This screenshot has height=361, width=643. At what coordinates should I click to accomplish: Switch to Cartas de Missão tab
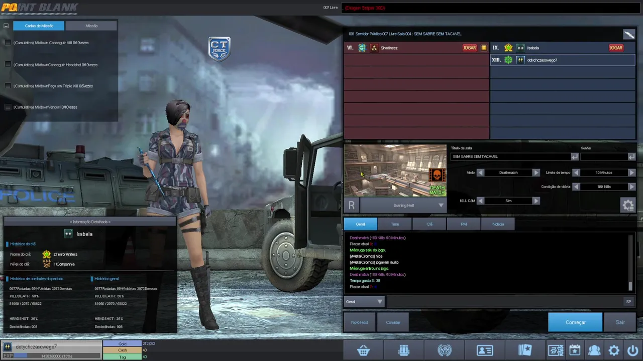click(39, 26)
